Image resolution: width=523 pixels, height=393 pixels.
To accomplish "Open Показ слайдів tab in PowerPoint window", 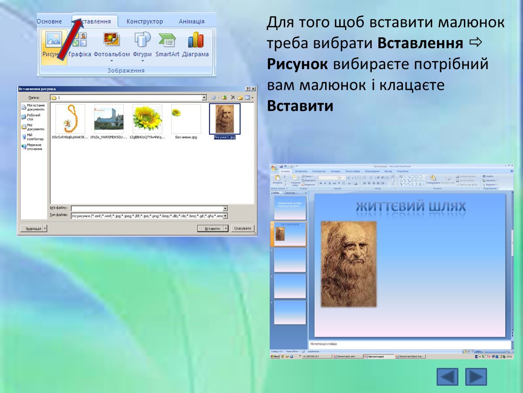I will point(352,171).
